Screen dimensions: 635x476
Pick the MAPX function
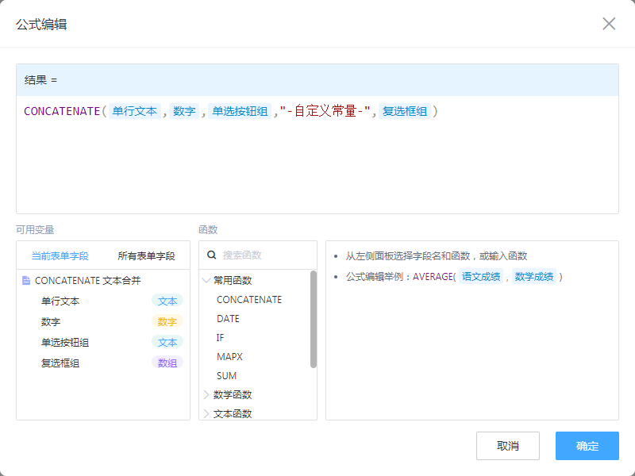229,357
